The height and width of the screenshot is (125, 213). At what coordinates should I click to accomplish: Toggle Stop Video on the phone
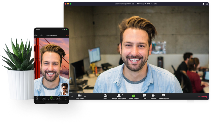coord(44,98)
